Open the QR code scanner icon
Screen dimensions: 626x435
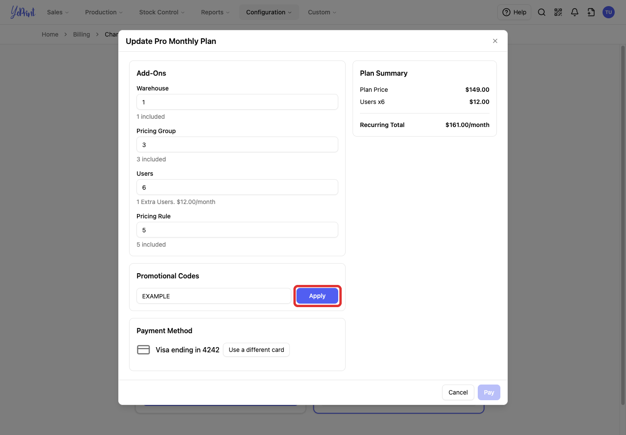558,12
